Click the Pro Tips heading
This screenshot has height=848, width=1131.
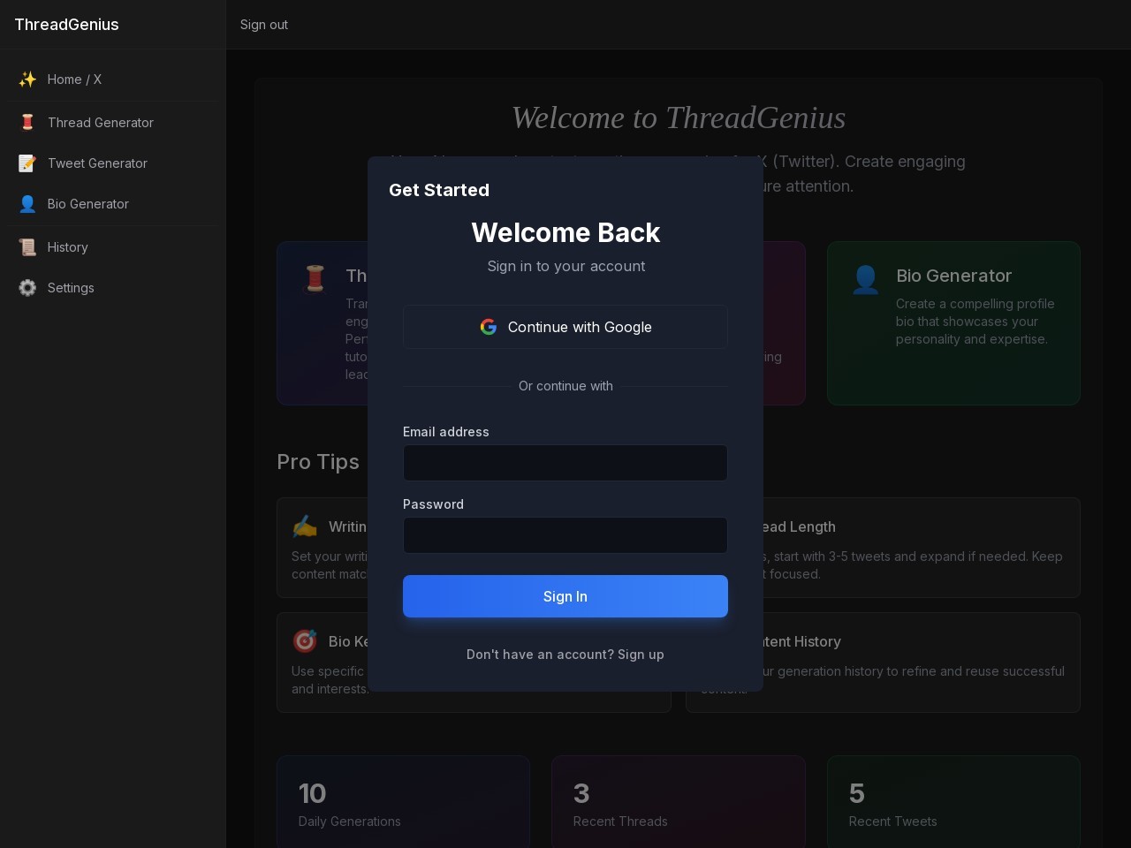318,462
